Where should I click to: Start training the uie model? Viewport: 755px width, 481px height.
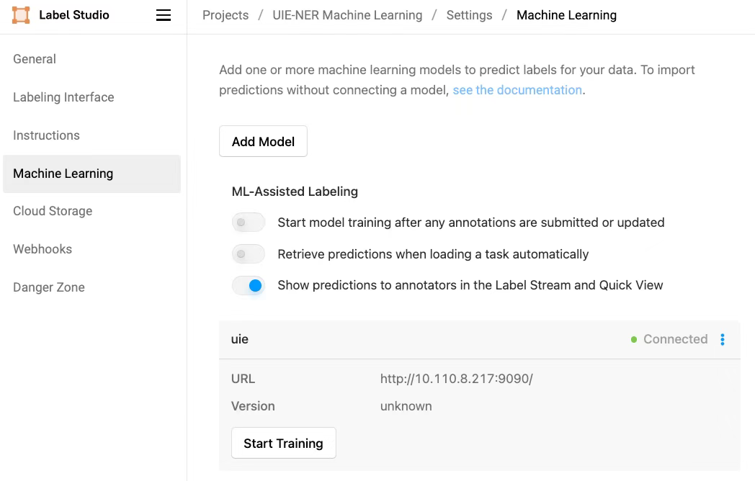click(283, 443)
